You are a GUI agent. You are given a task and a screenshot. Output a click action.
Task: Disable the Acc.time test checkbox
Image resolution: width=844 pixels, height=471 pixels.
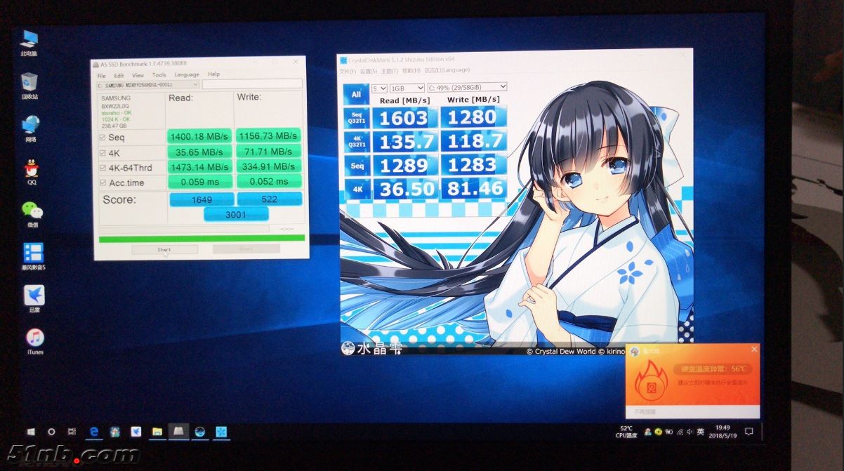pos(102,183)
